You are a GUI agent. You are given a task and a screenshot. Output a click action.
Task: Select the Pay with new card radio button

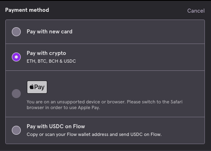16,32
